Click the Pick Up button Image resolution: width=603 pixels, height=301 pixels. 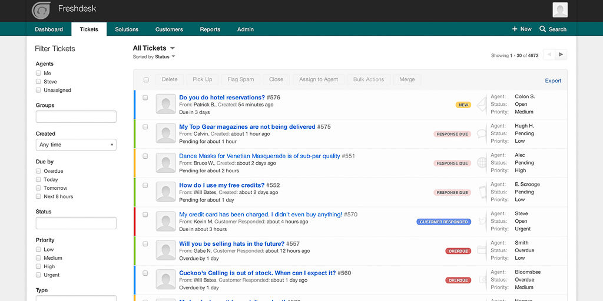pos(203,79)
